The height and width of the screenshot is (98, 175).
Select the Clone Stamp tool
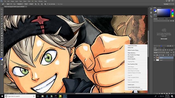[2, 28]
